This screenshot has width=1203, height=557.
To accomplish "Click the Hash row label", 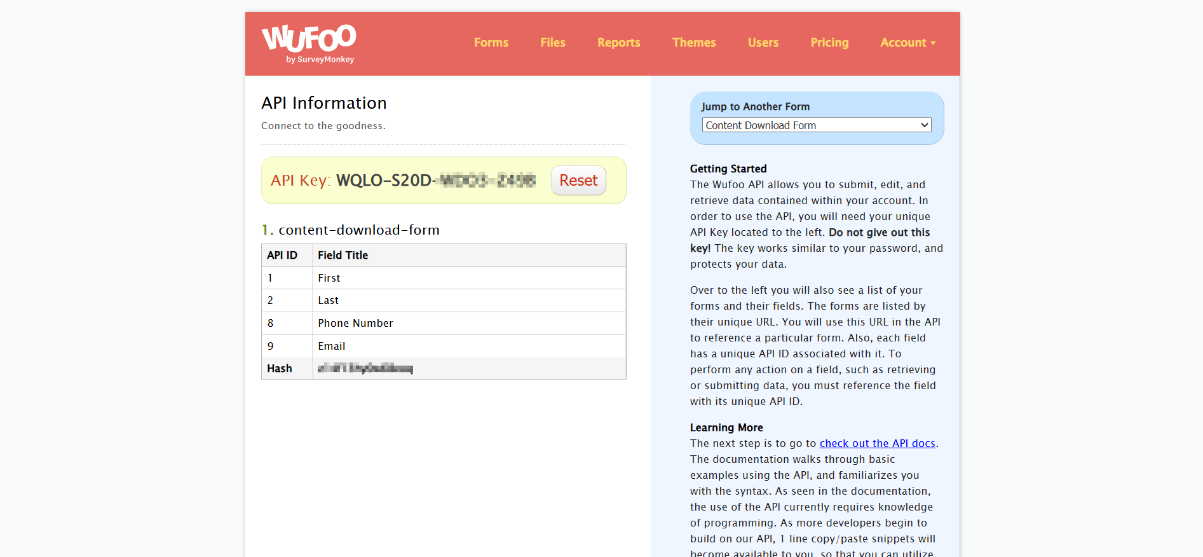I will 280,369.
